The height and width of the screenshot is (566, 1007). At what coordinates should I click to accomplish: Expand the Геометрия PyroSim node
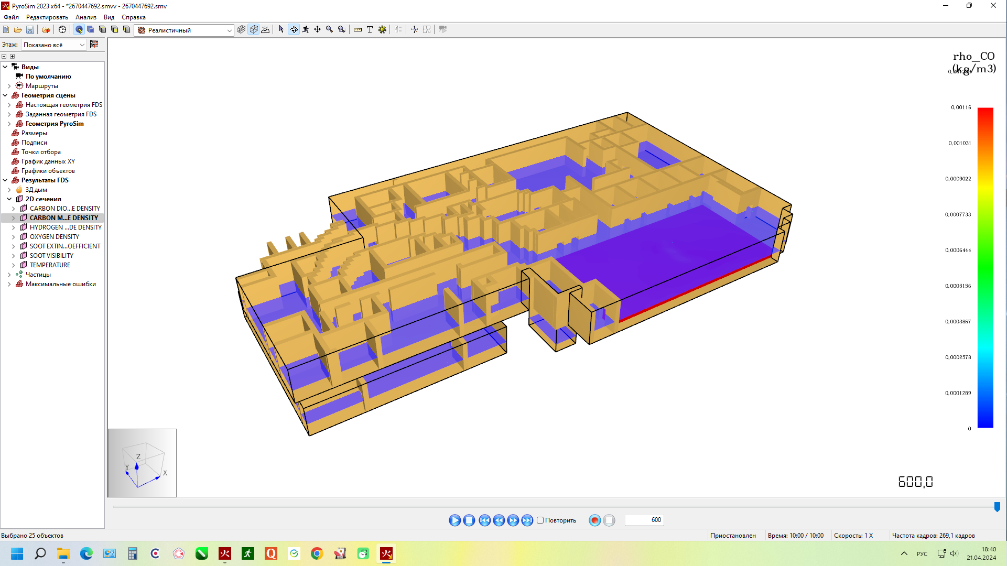click(x=9, y=124)
